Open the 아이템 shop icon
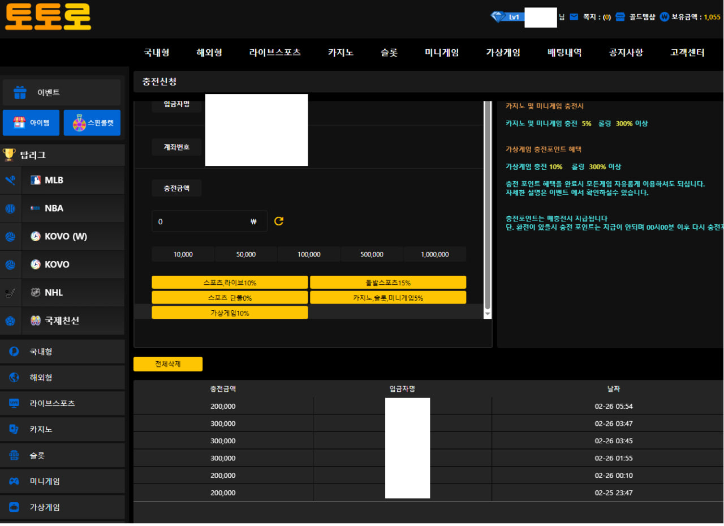724x526 pixels. pos(19,123)
